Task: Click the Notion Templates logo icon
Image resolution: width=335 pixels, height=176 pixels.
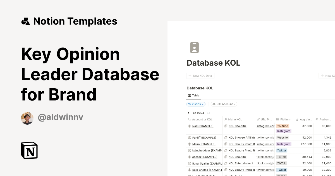Action: [x=25, y=21]
